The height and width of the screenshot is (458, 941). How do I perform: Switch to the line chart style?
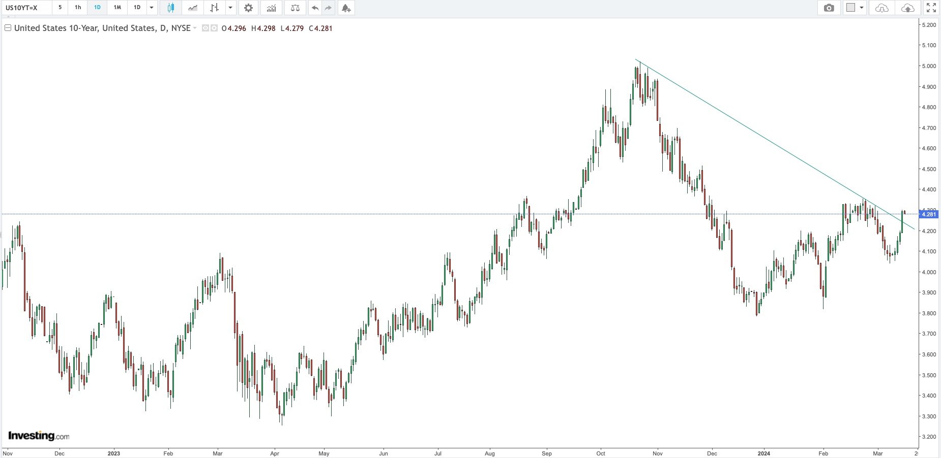(x=193, y=8)
